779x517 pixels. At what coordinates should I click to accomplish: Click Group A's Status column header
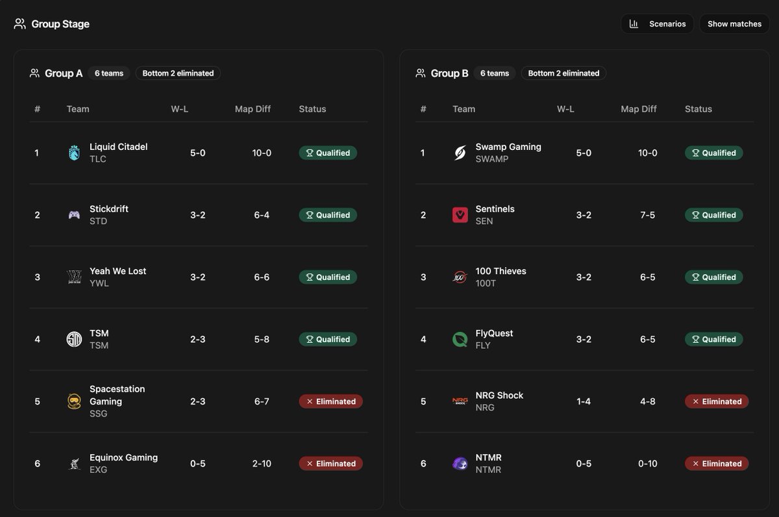312,109
